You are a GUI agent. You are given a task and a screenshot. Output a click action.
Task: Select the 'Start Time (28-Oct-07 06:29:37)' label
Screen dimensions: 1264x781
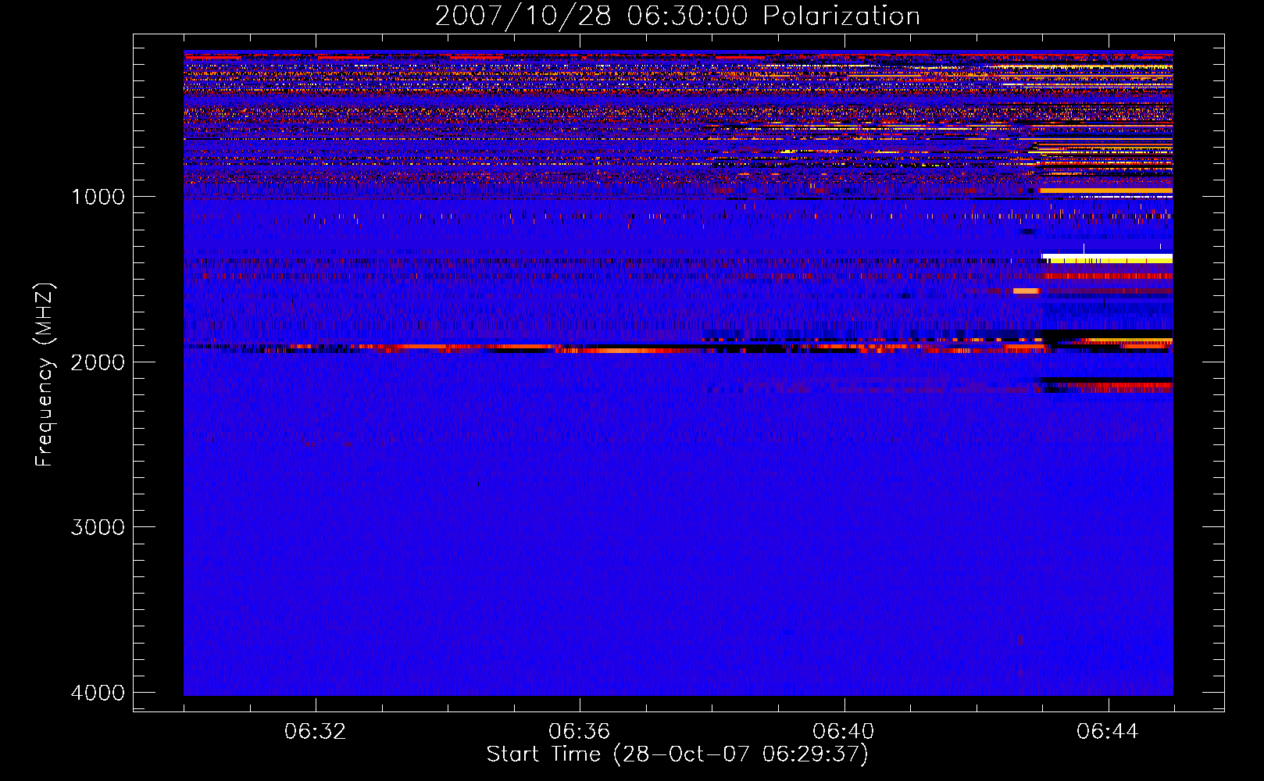pyautogui.click(x=677, y=754)
